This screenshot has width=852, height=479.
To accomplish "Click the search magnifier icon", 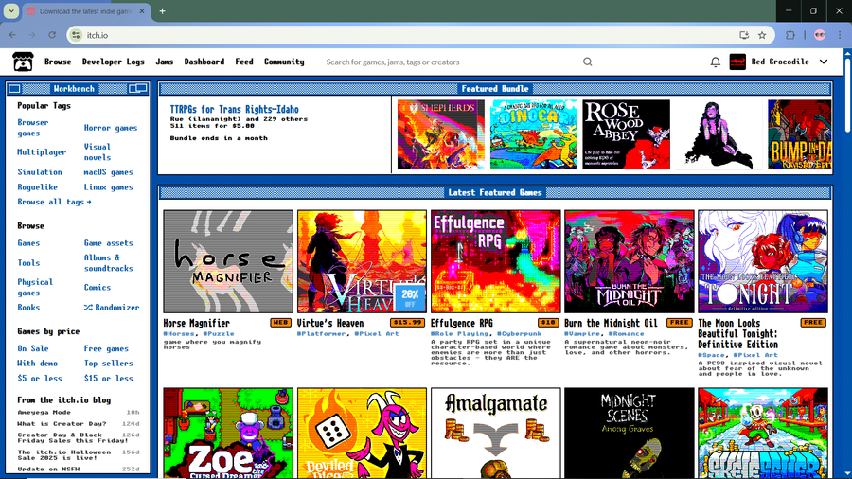I will (x=587, y=62).
